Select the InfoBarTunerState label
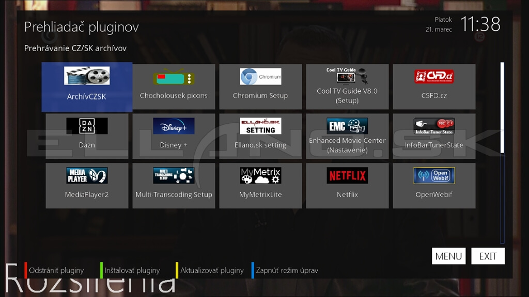This screenshot has height=297, width=529. pyautogui.click(x=434, y=145)
